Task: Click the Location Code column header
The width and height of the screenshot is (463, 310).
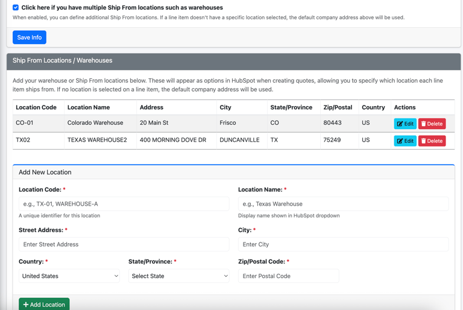Action: pos(36,107)
